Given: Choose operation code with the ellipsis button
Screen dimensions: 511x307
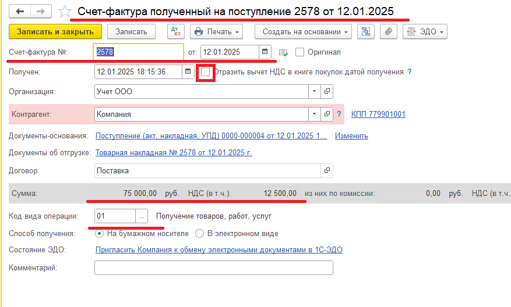Looking at the screenshot, I should [x=142, y=216].
